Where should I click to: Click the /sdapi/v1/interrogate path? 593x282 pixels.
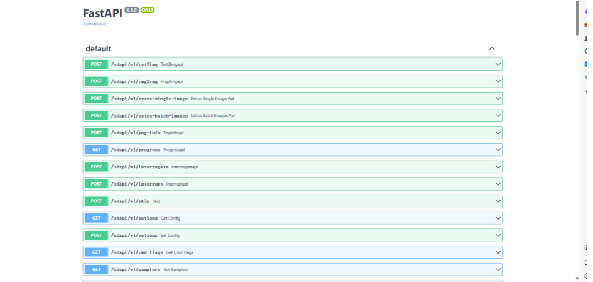point(140,167)
